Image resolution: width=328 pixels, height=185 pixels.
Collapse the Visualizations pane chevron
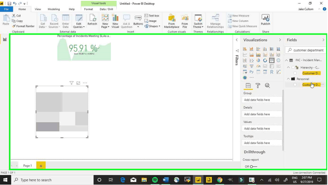[x=280, y=40]
